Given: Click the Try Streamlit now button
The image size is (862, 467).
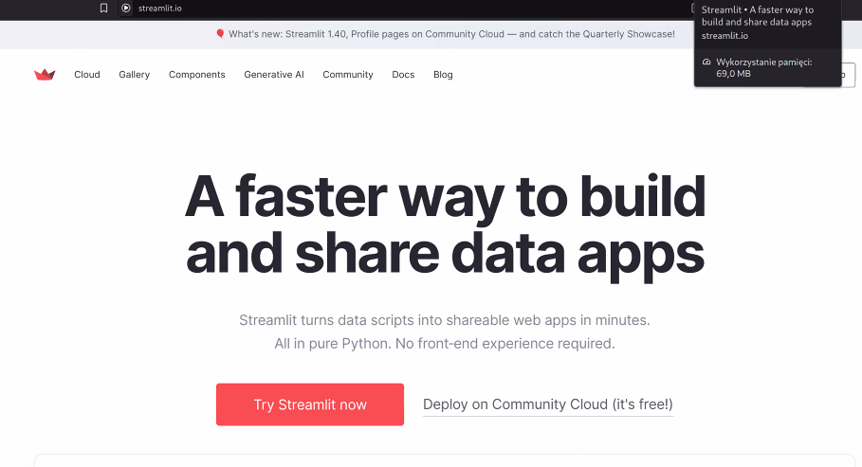Looking at the screenshot, I should pyautogui.click(x=310, y=404).
